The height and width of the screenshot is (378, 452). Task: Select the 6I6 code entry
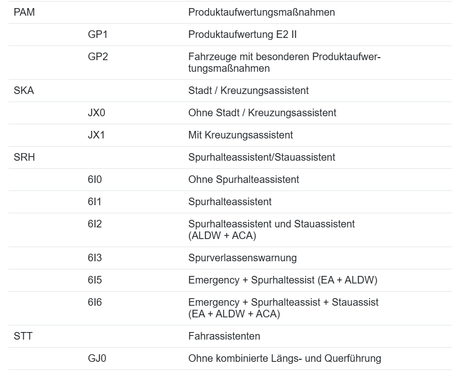(95, 302)
